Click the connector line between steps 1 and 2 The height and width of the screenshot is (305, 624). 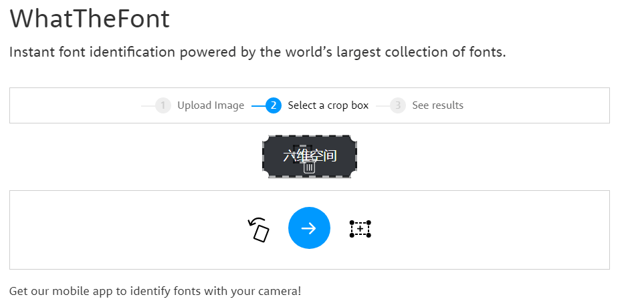point(257,105)
